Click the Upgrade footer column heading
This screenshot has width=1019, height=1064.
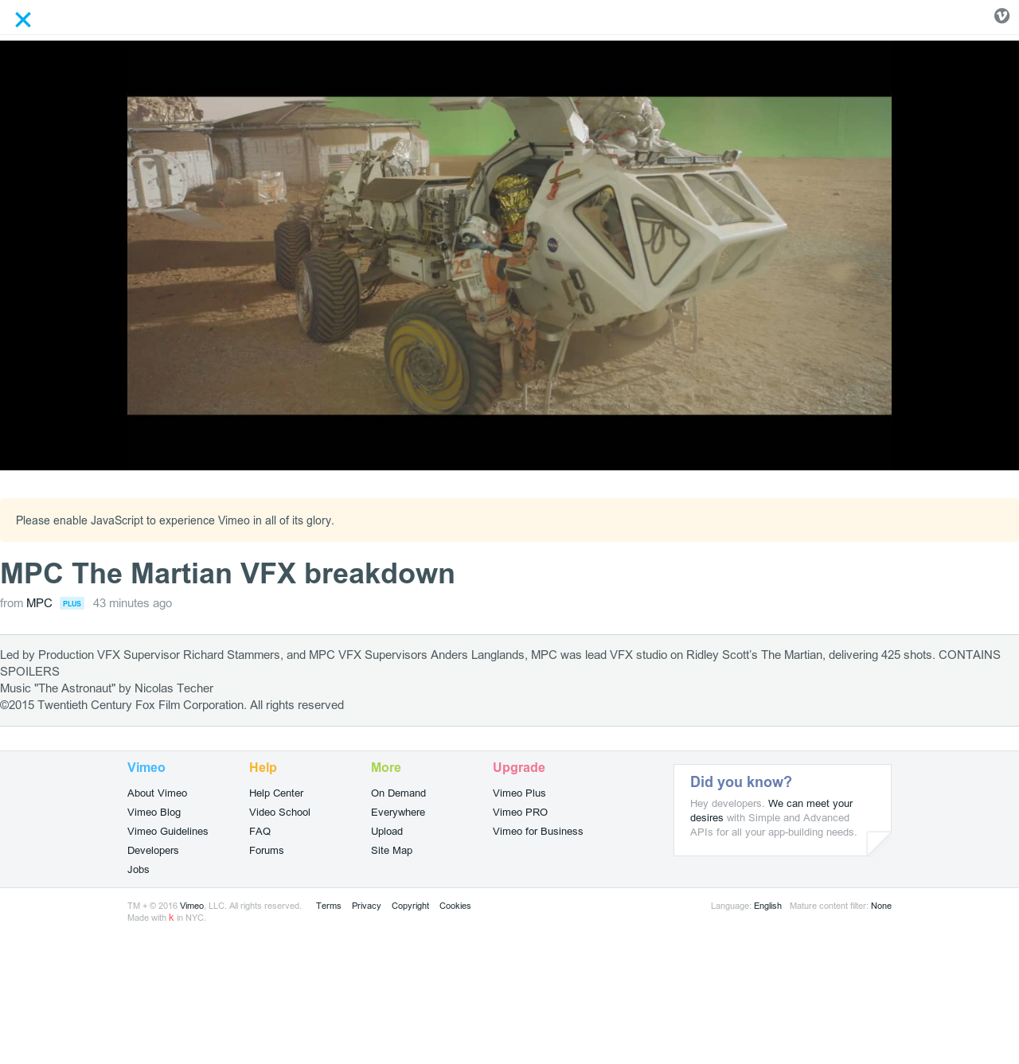519,767
